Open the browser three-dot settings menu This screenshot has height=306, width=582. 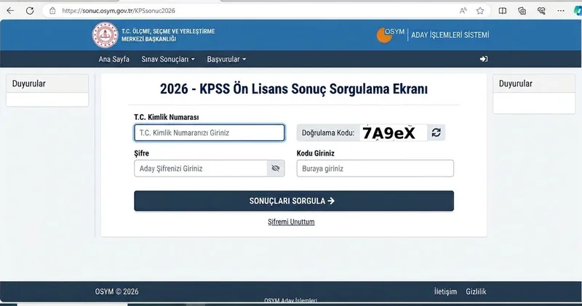(560, 11)
